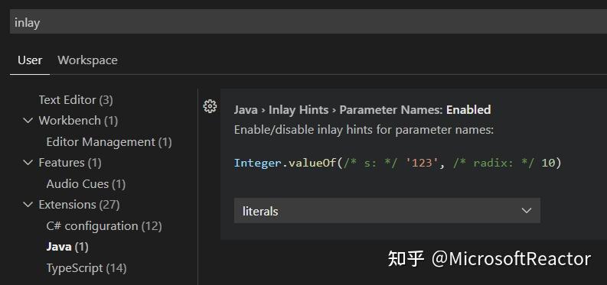Select the Java (1) extension entry

(67, 247)
